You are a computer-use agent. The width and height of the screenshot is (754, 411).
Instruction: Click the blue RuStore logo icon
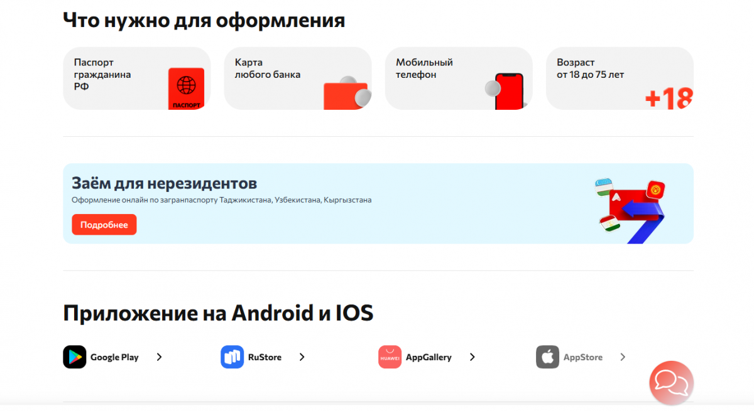(x=232, y=357)
